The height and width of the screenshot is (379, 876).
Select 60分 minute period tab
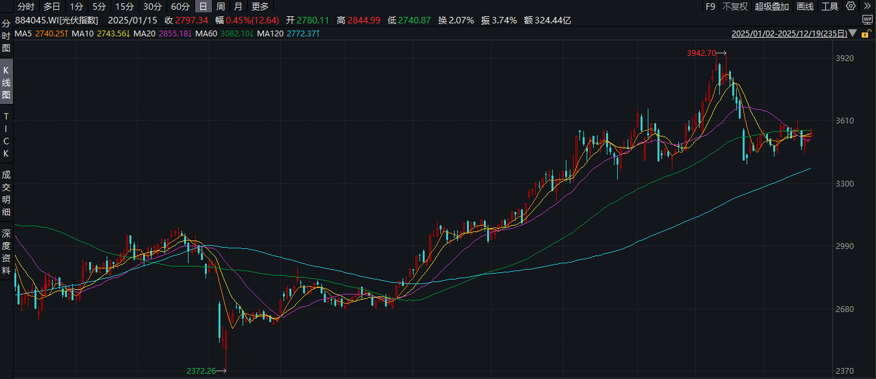180,7
